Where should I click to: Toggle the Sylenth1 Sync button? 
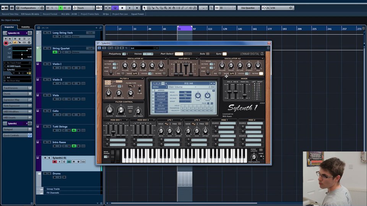[224, 54]
